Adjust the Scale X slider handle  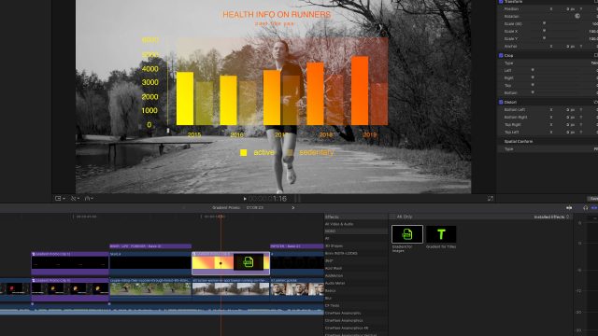pyautogui.click(x=544, y=31)
